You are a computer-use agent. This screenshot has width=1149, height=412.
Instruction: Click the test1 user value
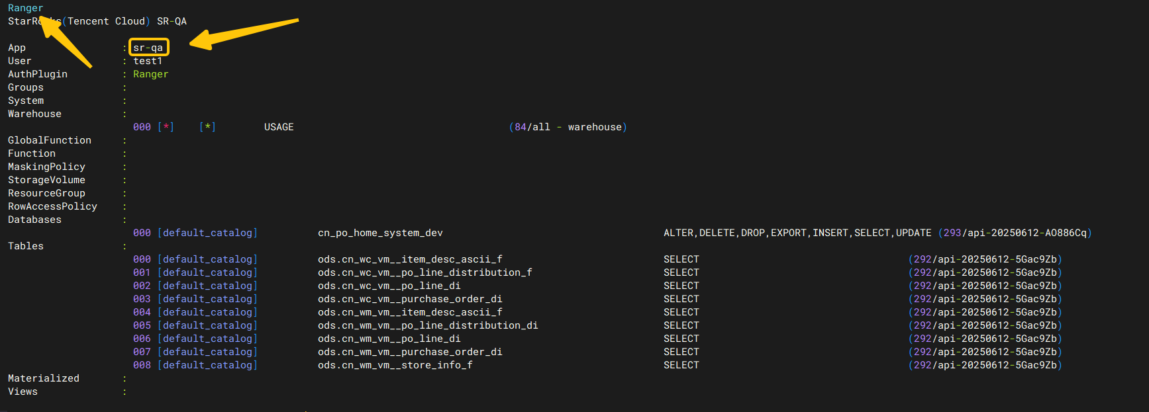point(148,61)
